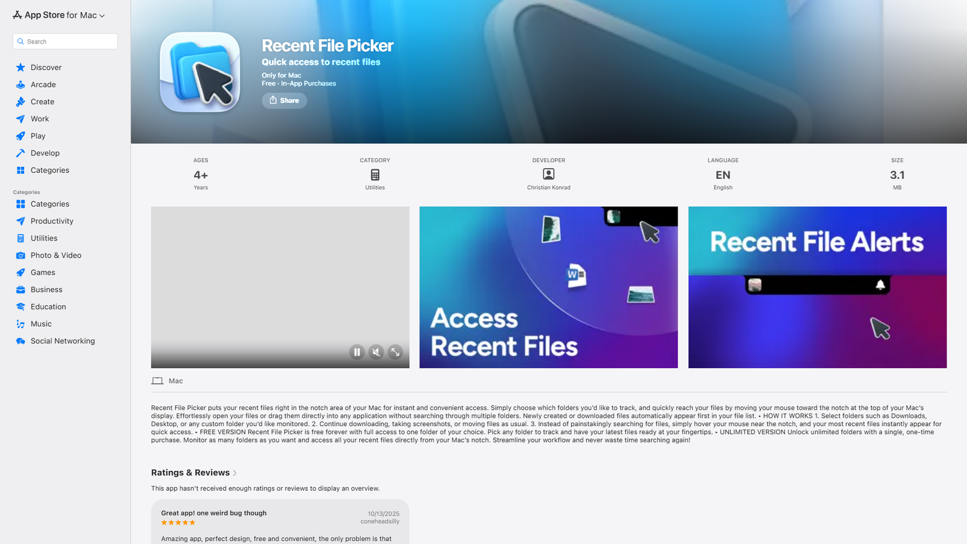This screenshot has height=544, width=967.
Task: Select Discover in the sidebar
Action: [46, 67]
